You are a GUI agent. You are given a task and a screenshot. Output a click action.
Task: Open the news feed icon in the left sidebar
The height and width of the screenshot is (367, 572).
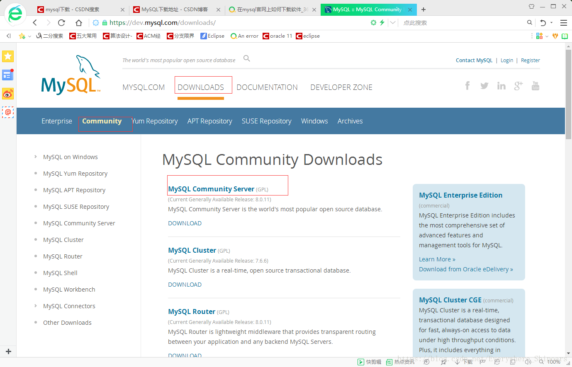coord(8,75)
